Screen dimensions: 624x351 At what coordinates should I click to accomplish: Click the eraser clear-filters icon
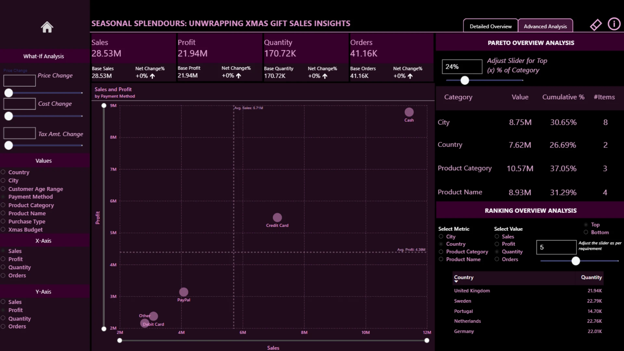tap(596, 25)
